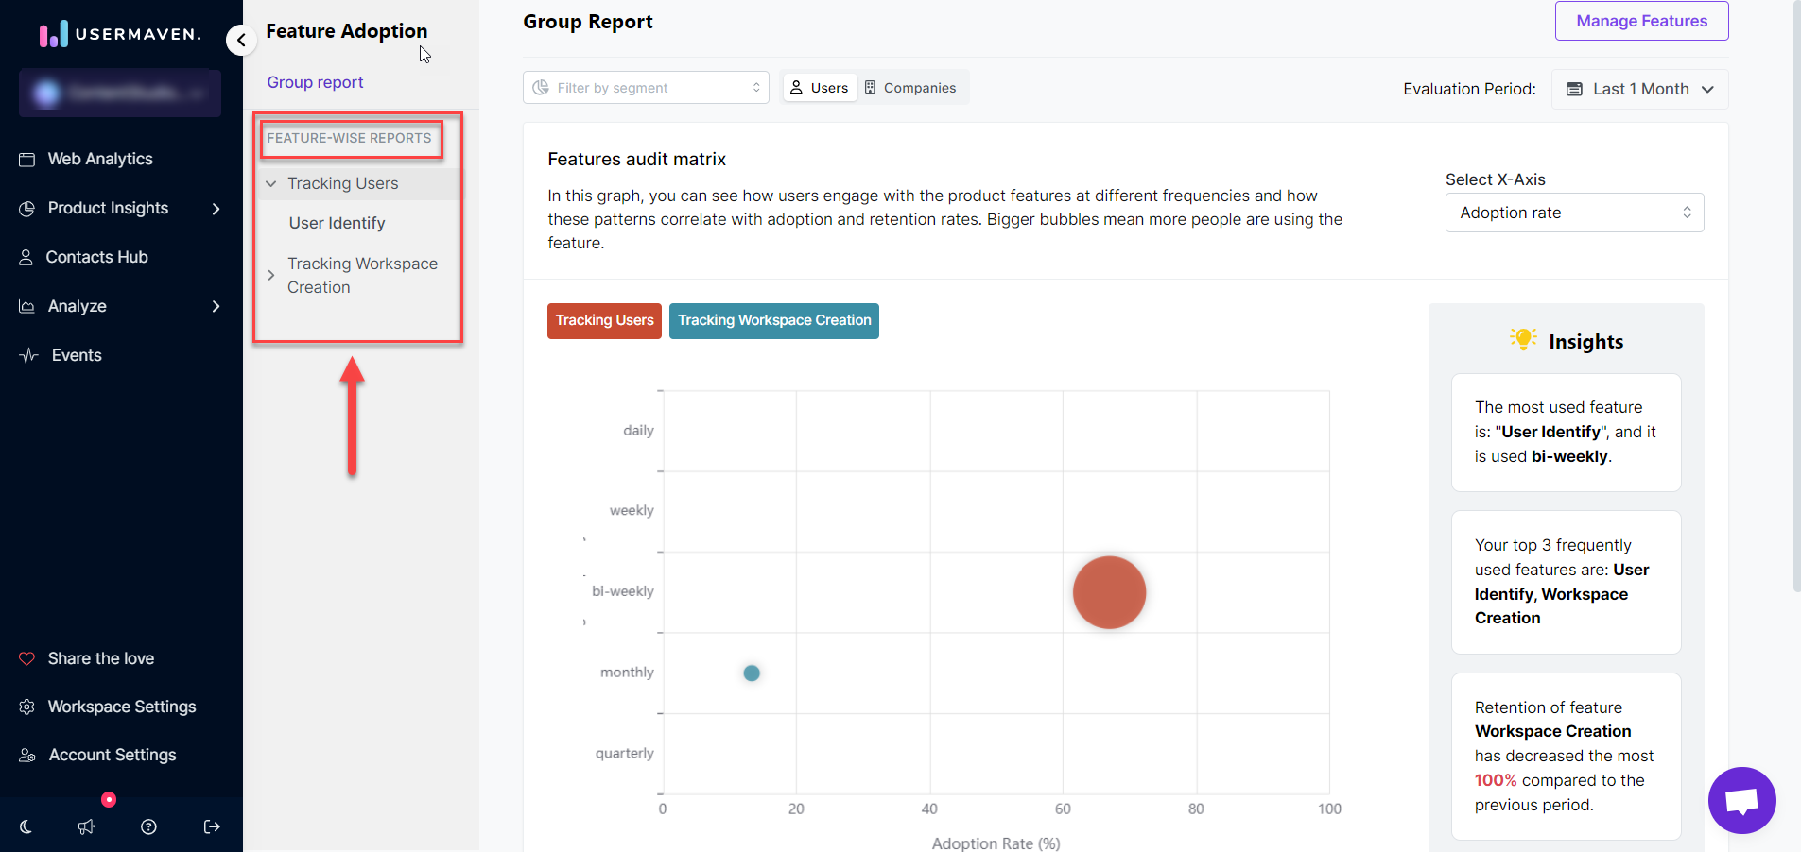Open the chat support bubble
This screenshot has height=852, width=1801.
[x=1740, y=800]
